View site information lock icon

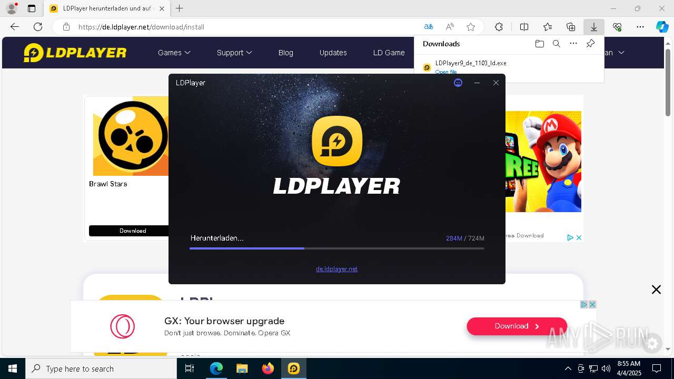[x=66, y=27]
